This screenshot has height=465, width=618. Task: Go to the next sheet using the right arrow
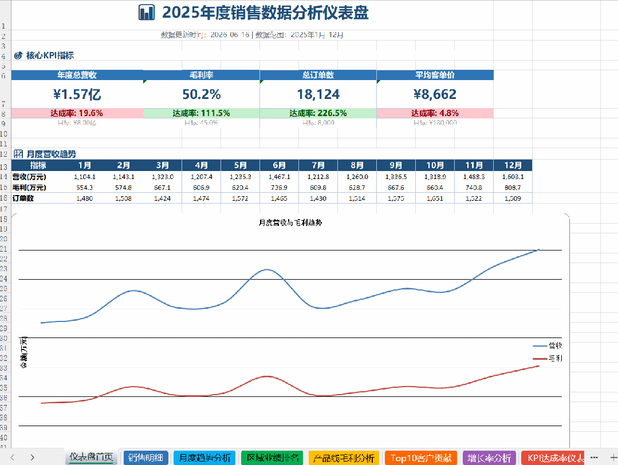[32, 458]
